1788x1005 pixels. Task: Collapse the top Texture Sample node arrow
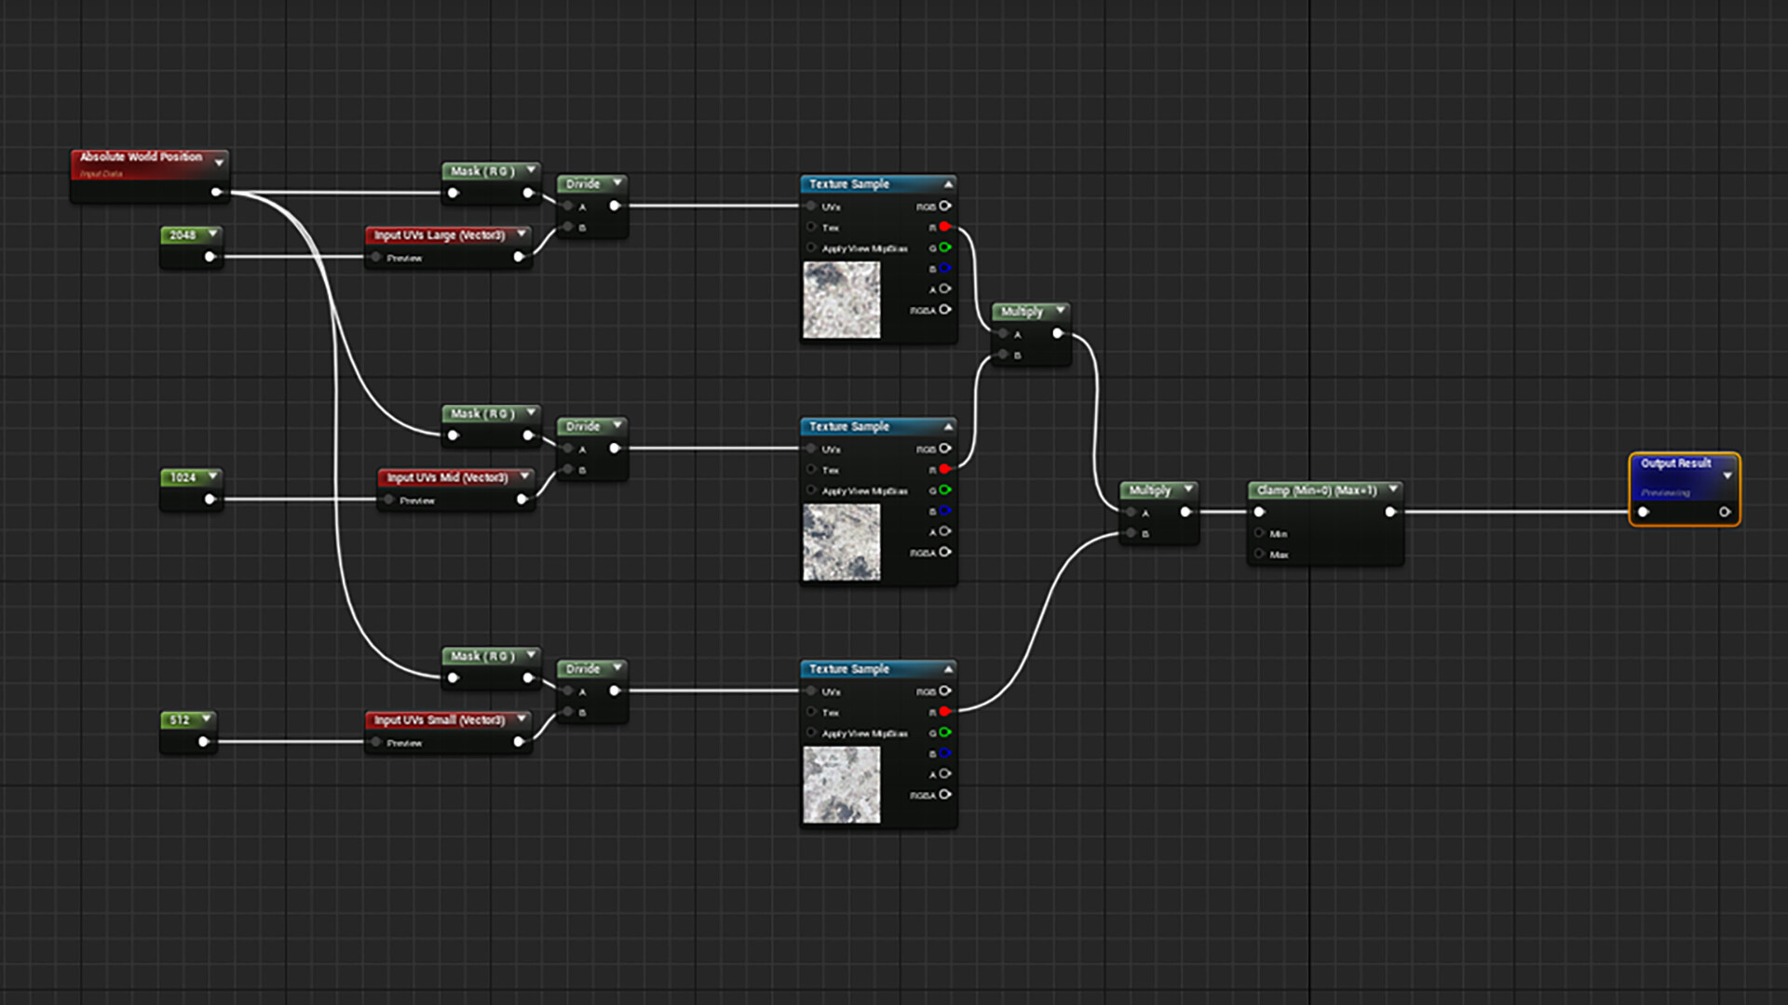click(948, 184)
